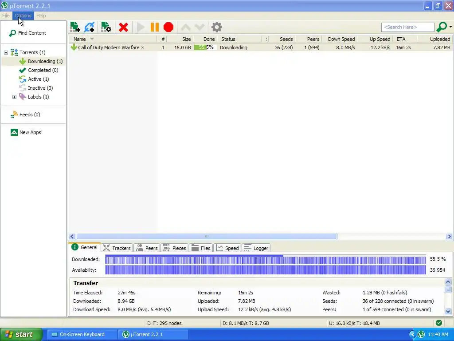The width and height of the screenshot is (454, 341).
Task: Select Find Content in the sidebar
Action: (x=27, y=33)
